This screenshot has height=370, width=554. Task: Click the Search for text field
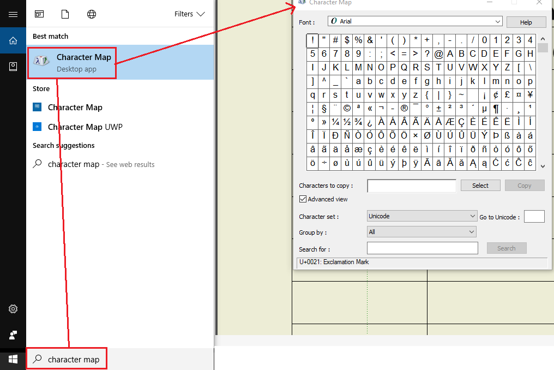click(422, 248)
